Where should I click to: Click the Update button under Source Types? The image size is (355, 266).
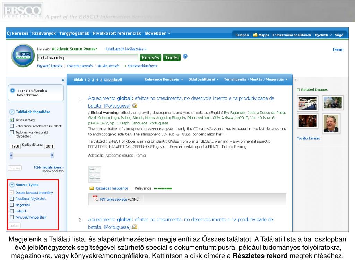coord(14,225)
